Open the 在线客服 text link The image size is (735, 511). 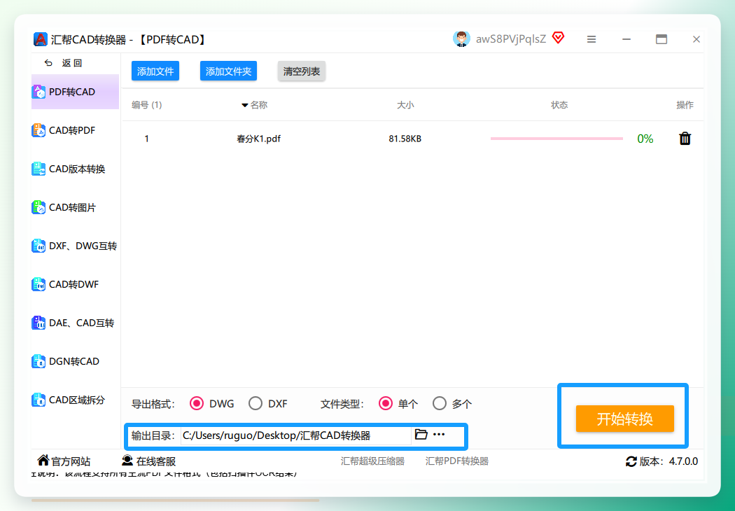(x=155, y=461)
